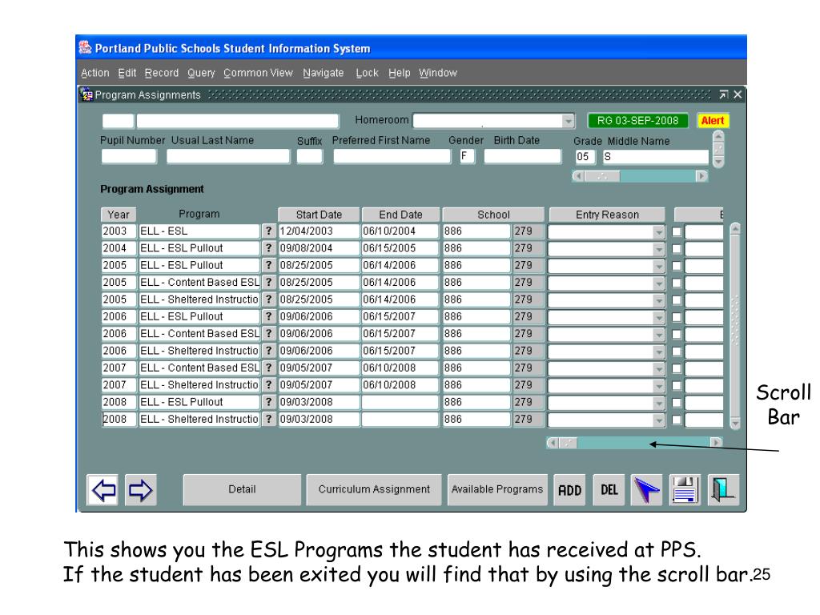Click the Curriculum Assignment button
The height and width of the screenshot is (615, 820).
click(x=374, y=489)
